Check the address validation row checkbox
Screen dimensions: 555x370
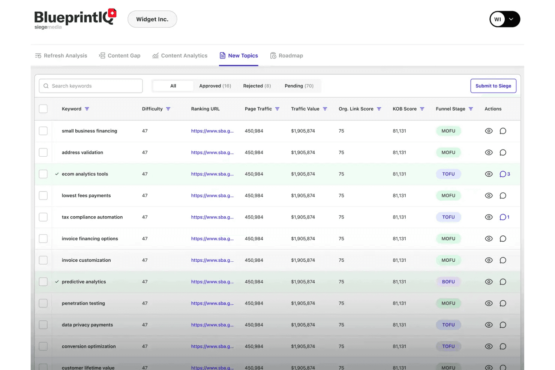tap(43, 153)
